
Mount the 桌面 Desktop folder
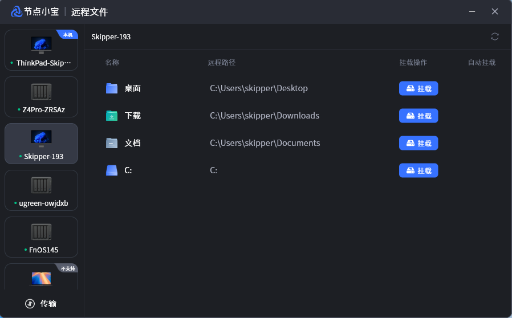[418, 88]
